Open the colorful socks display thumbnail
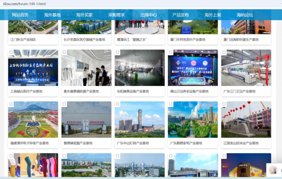Screen dimensions: 282x179 pyautogui.click(x=33, y=165)
